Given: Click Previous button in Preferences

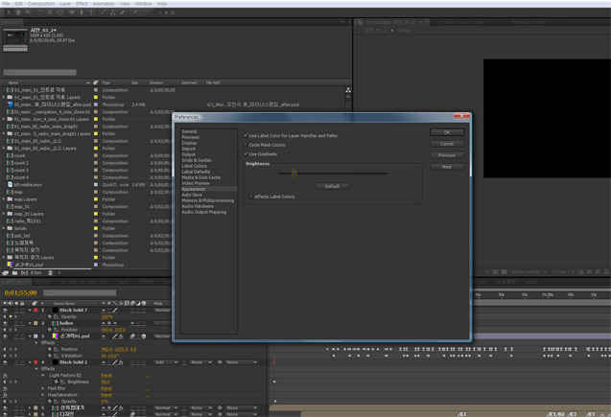Looking at the screenshot, I should pyautogui.click(x=447, y=155).
